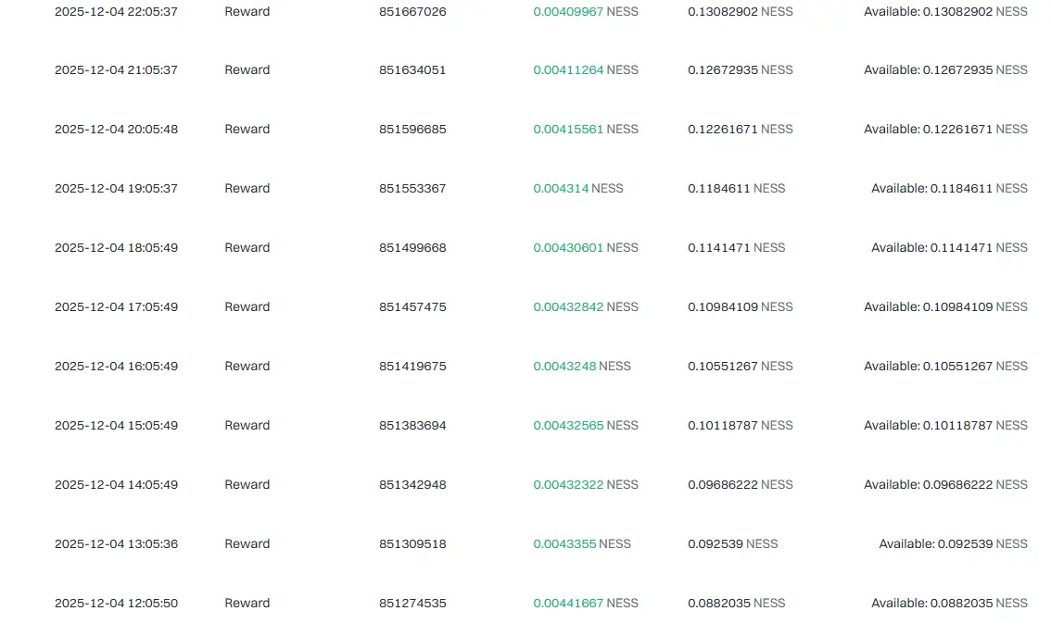Select the 0.00441667 NESS reward amount
This screenshot has height=636, width=1051.
tap(585, 604)
